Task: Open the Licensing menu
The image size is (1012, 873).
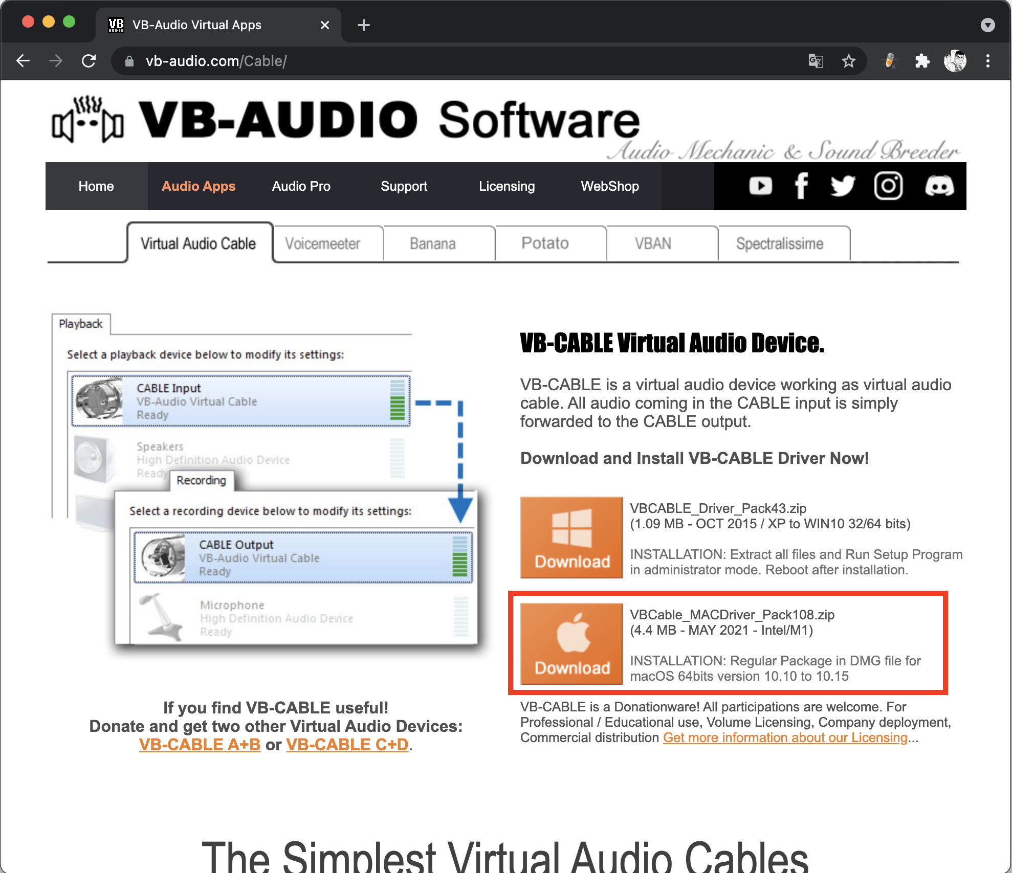Action: tap(507, 186)
